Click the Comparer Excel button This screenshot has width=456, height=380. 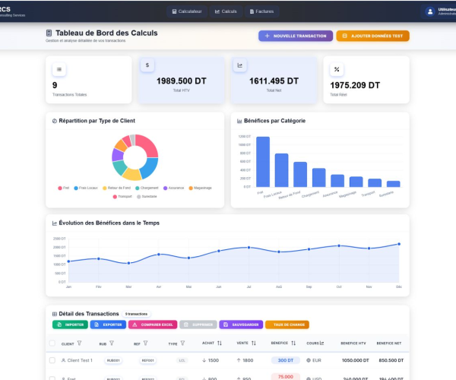click(153, 325)
